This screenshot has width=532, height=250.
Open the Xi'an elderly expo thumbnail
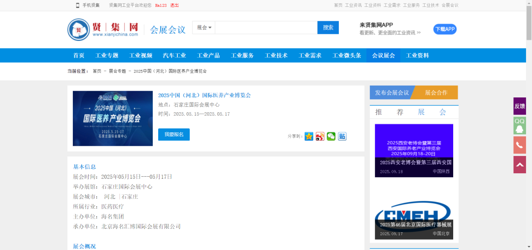414,150
